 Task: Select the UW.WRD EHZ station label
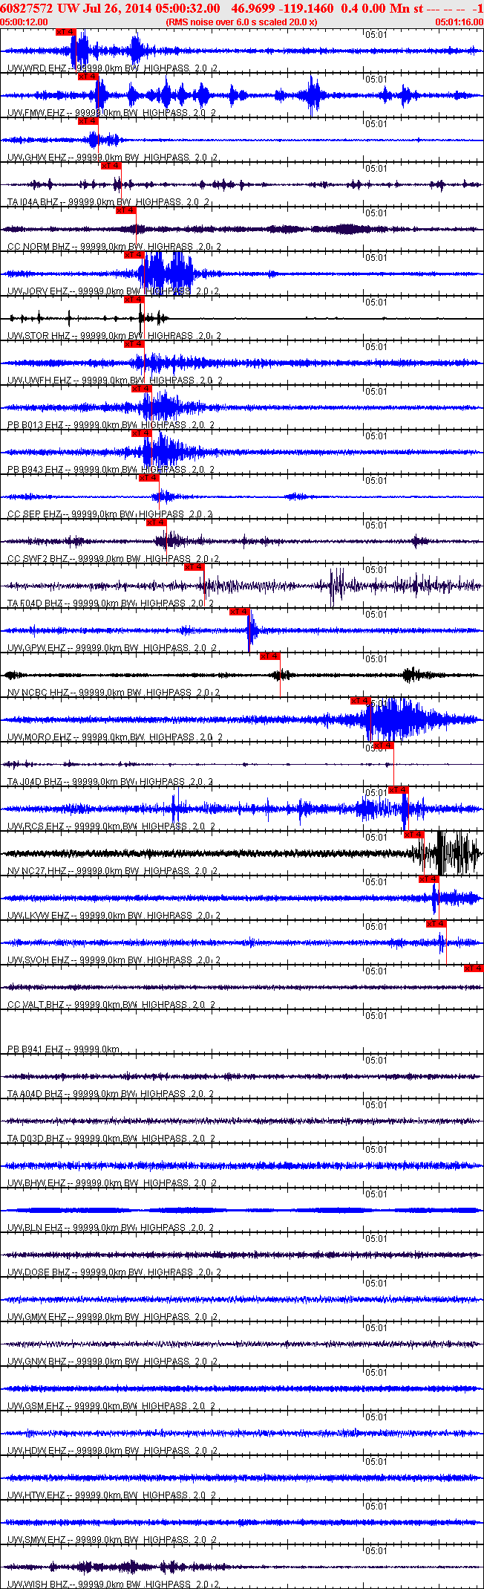point(111,68)
